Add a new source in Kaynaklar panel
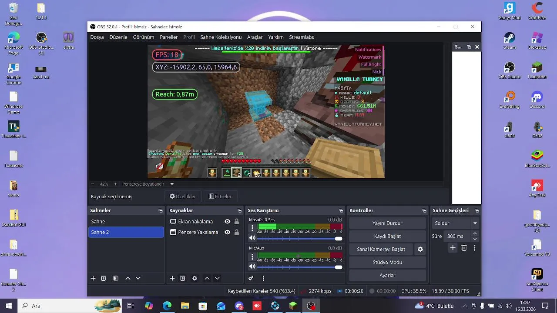Viewport: 557px width, 313px height. pos(172,278)
